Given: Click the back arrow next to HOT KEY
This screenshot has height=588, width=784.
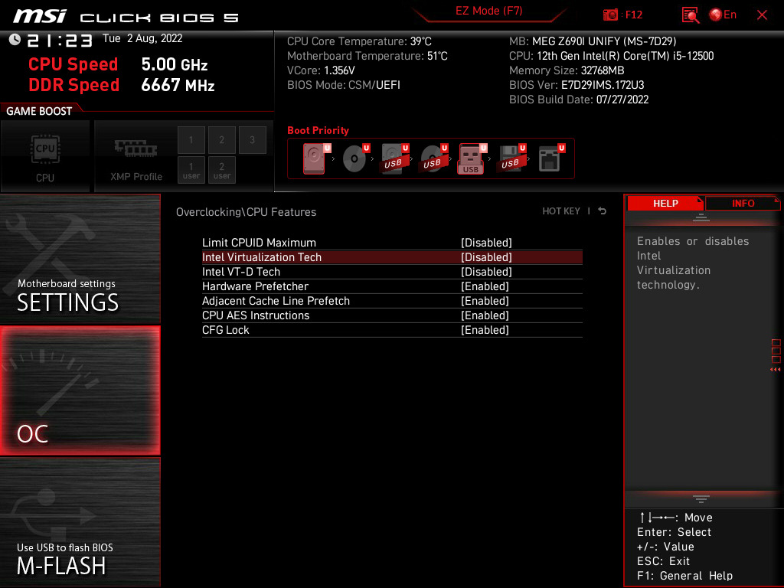Looking at the screenshot, I should [x=602, y=211].
